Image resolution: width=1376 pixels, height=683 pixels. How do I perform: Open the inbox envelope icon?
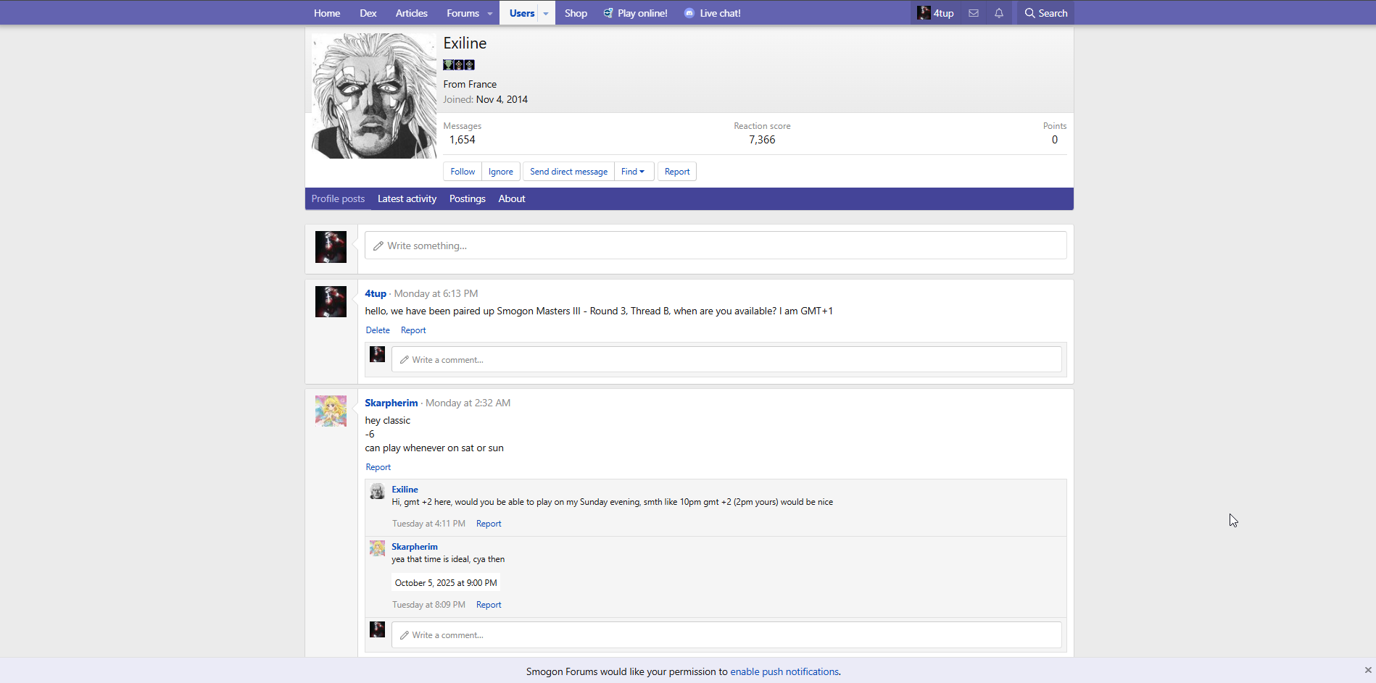point(974,13)
